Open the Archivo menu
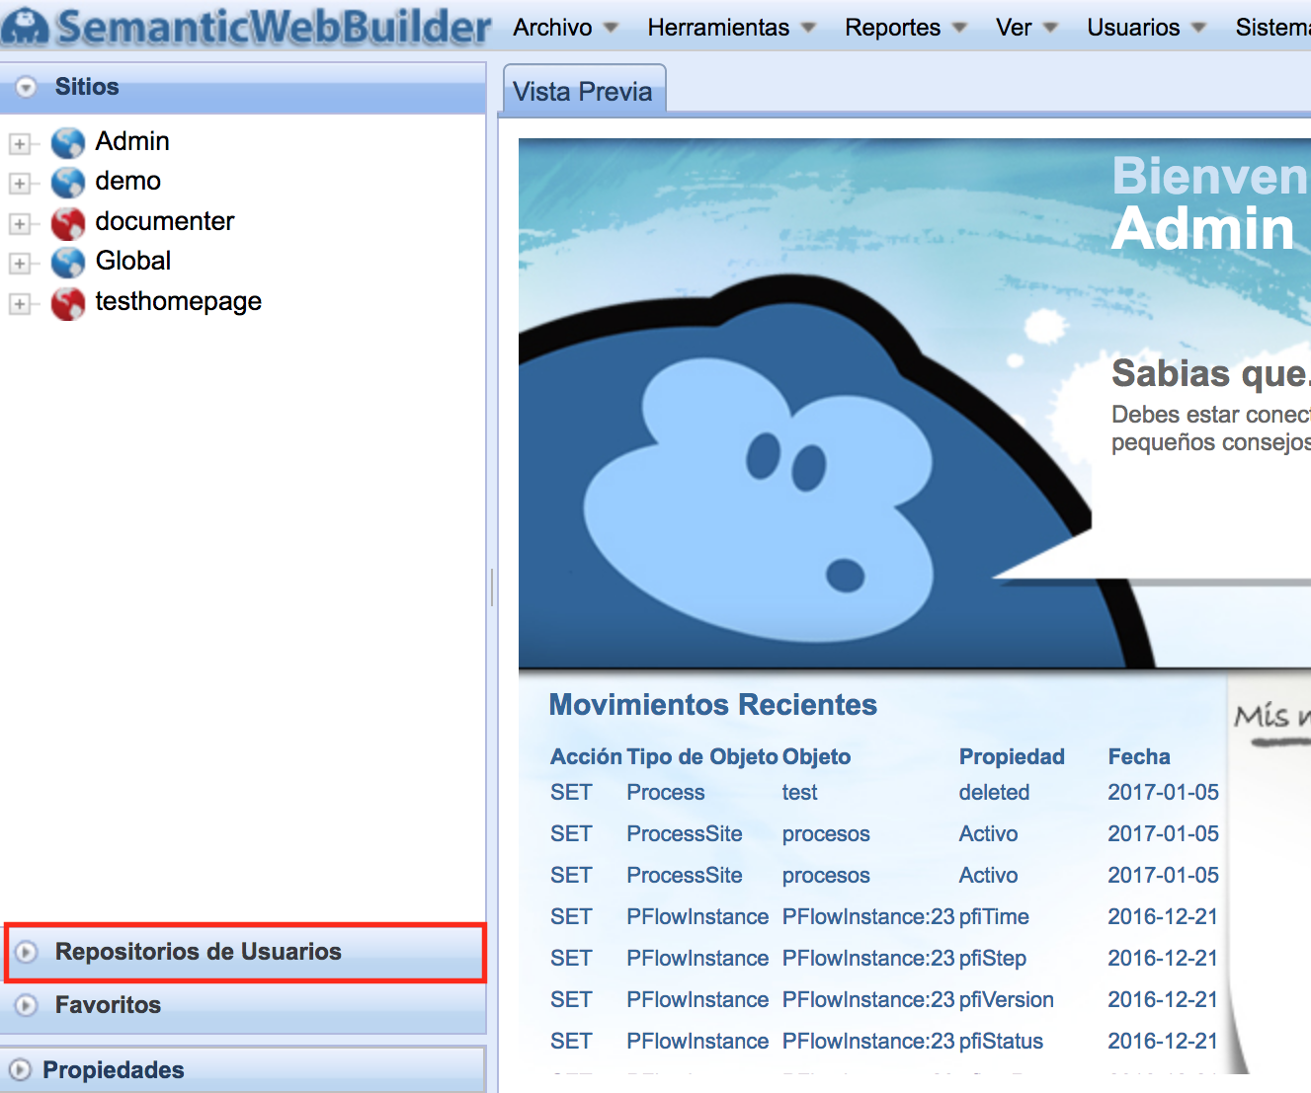Viewport: 1311px width, 1093px height. coord(565,28)
